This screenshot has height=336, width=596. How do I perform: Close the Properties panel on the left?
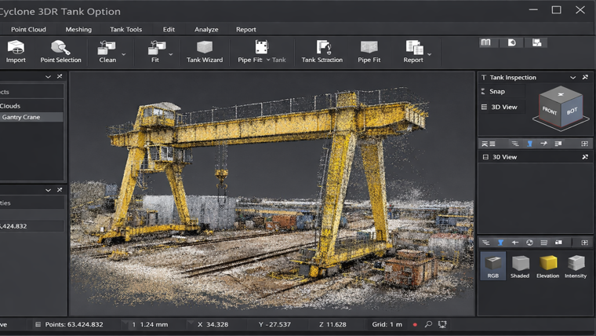(60, 189)
